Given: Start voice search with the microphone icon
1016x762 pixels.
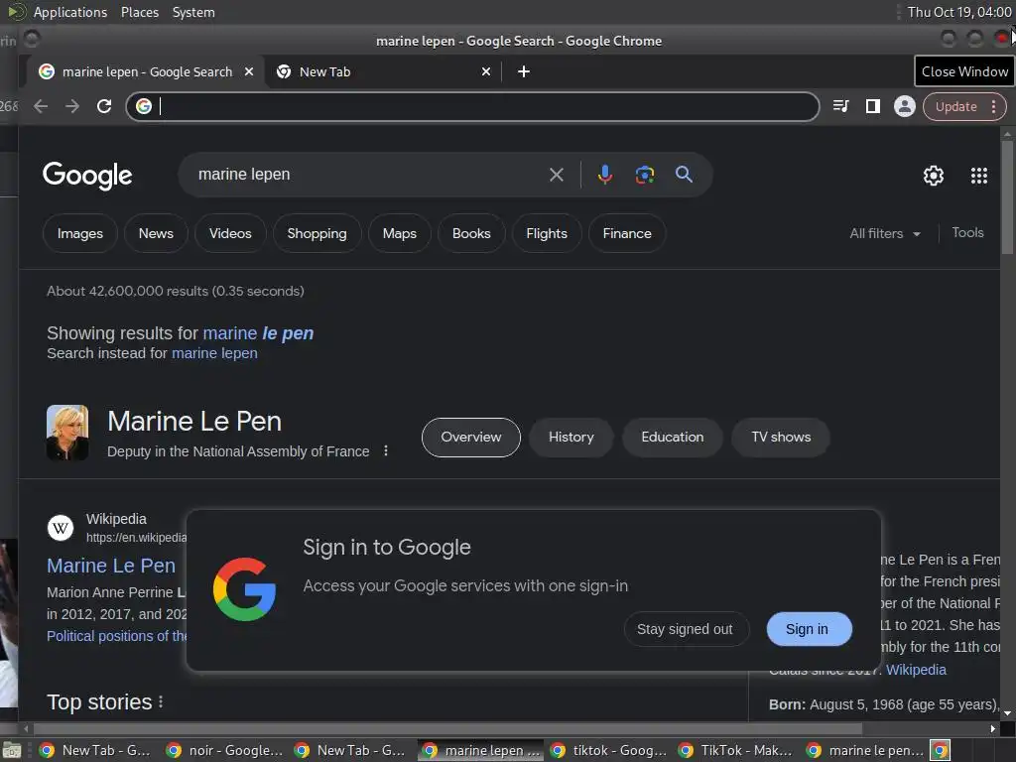Looking at the screenshot, I should [604, 175].
